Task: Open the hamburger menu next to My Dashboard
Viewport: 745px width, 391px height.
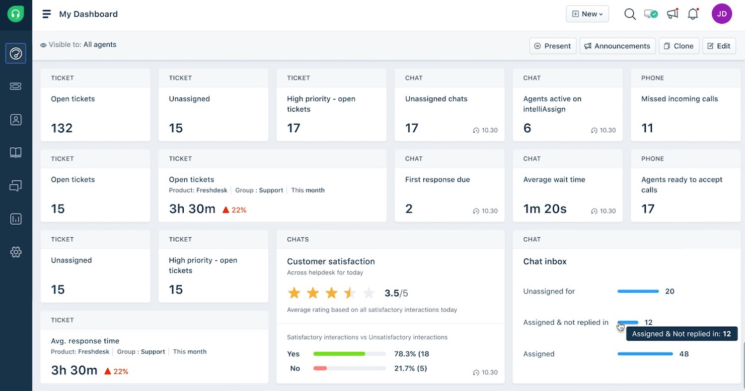Action: tap(46, 14)
